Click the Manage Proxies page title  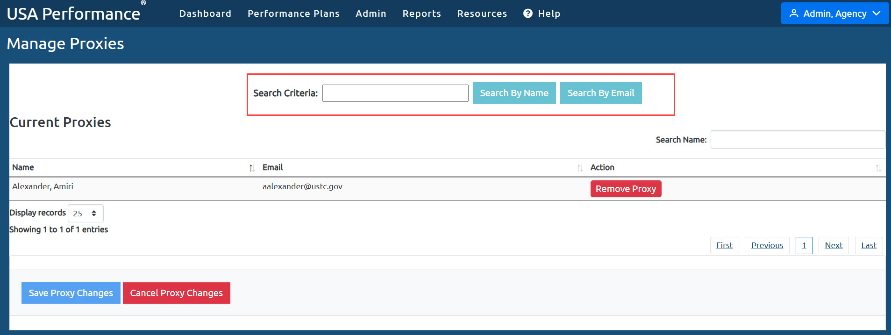pos(65,43)
